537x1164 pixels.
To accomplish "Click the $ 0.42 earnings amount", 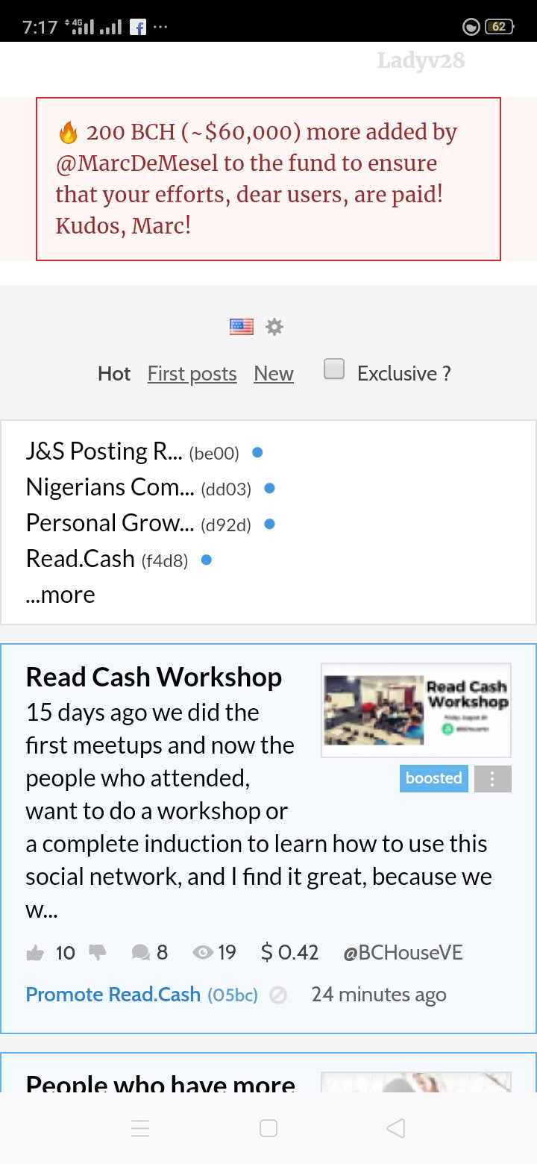I will tap(290, 953).
